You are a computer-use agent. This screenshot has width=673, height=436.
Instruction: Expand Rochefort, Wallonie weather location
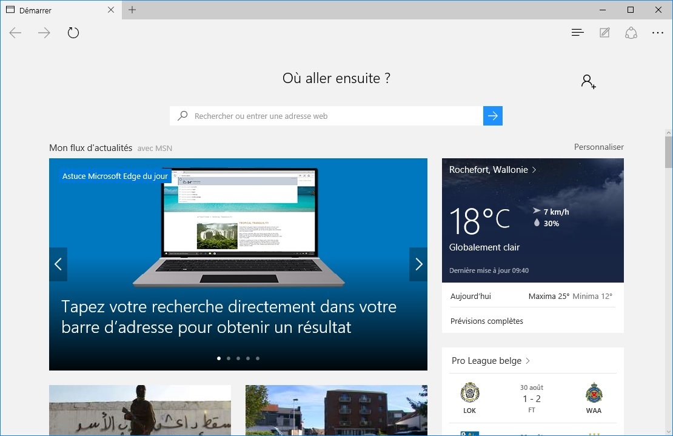493,170
